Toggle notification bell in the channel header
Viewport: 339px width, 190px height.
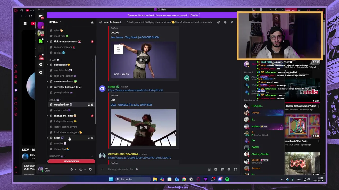[x=225, y=22]
